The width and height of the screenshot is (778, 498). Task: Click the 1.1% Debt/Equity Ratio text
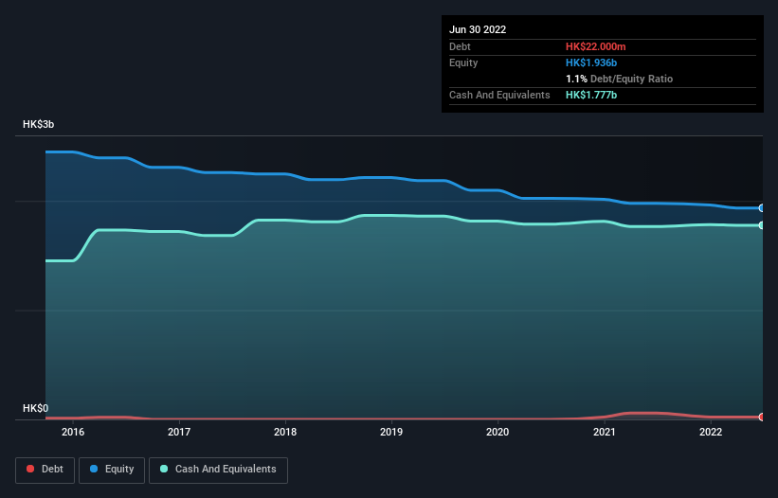[619, 79]
